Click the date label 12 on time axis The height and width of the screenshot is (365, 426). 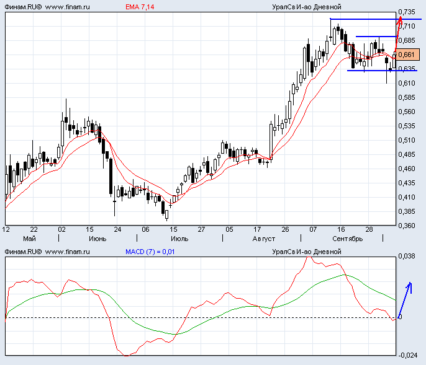coord(6,230)
